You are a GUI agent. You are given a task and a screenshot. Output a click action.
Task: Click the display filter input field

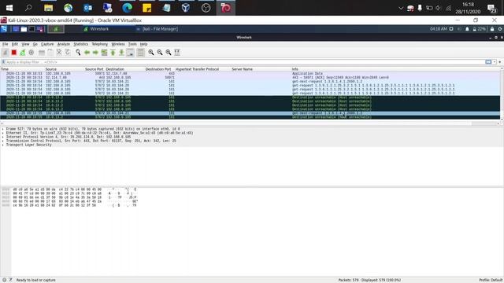(245, 62)
